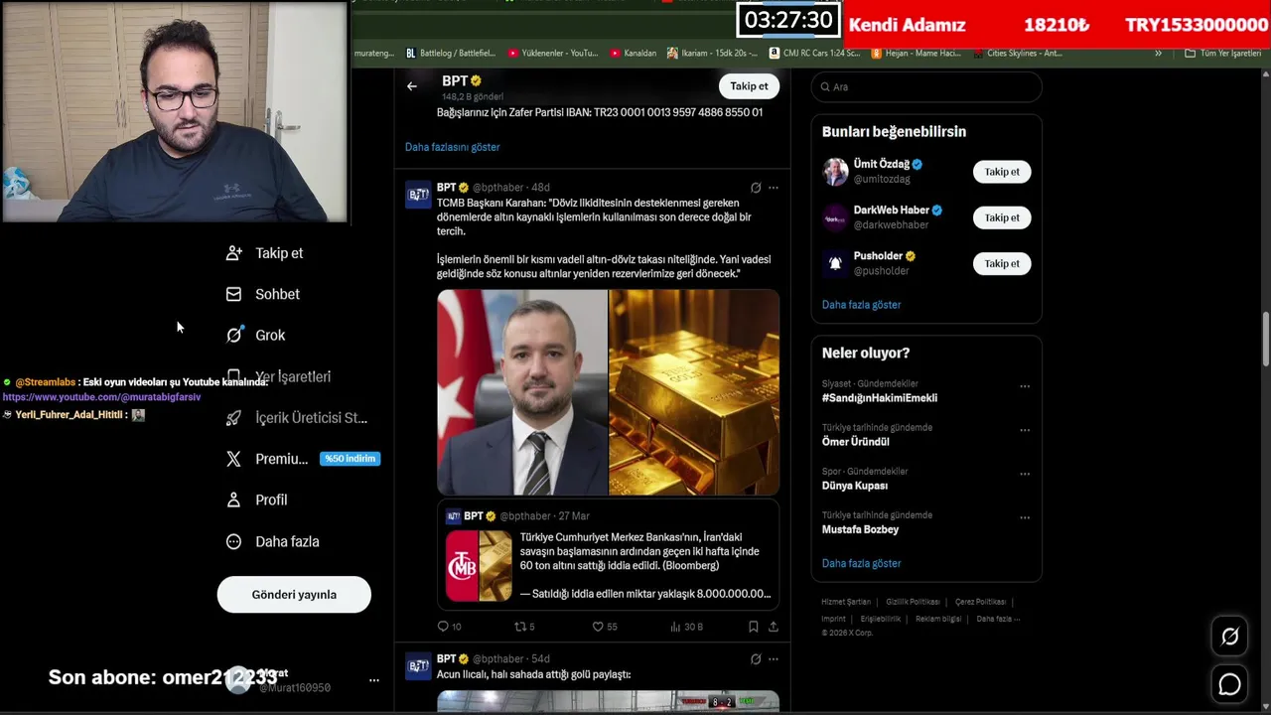Open Ömer Üründül trend
1271x715 pixels.
[x=856, y=442]
